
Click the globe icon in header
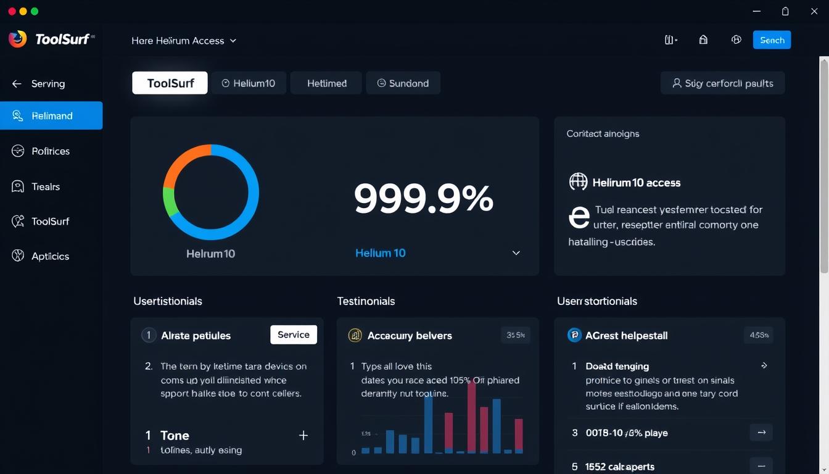tap(736, 39)
